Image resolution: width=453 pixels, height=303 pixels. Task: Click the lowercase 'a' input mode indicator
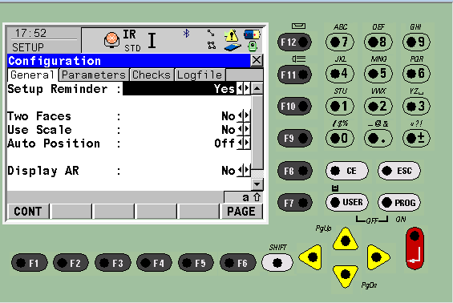pos(245,197)
